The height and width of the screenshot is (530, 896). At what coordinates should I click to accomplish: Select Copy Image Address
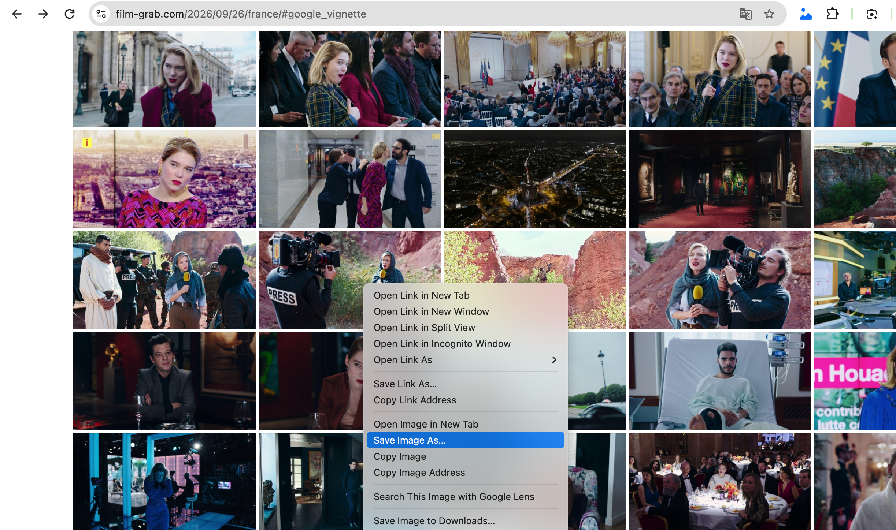(x=465, y=473)
